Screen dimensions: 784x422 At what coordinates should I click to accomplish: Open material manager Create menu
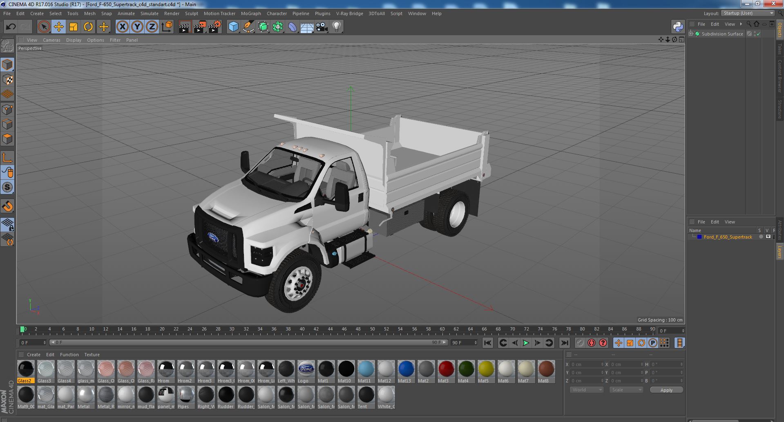[34, 355]
